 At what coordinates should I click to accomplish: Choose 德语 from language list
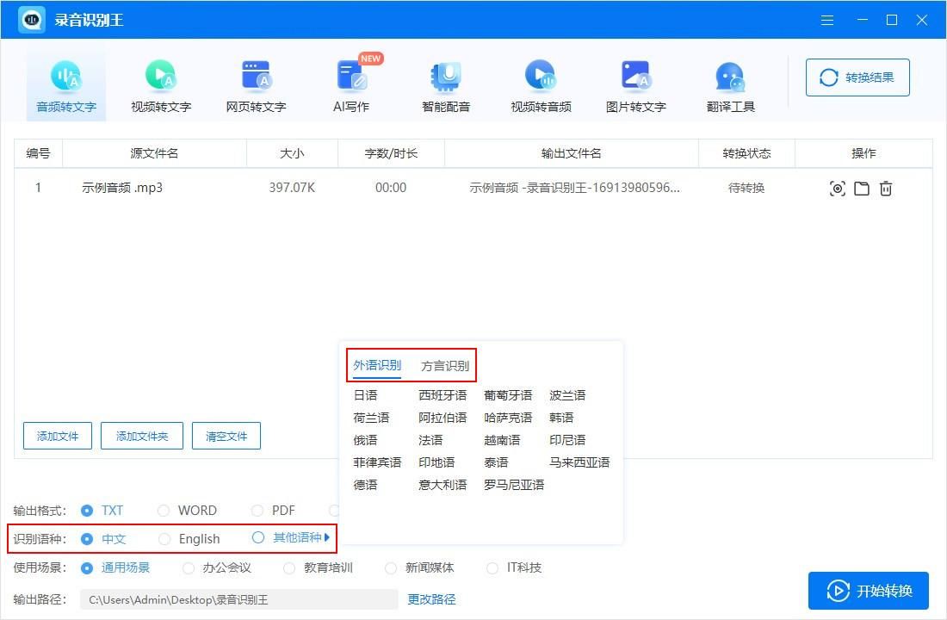(x=365, y=485)
